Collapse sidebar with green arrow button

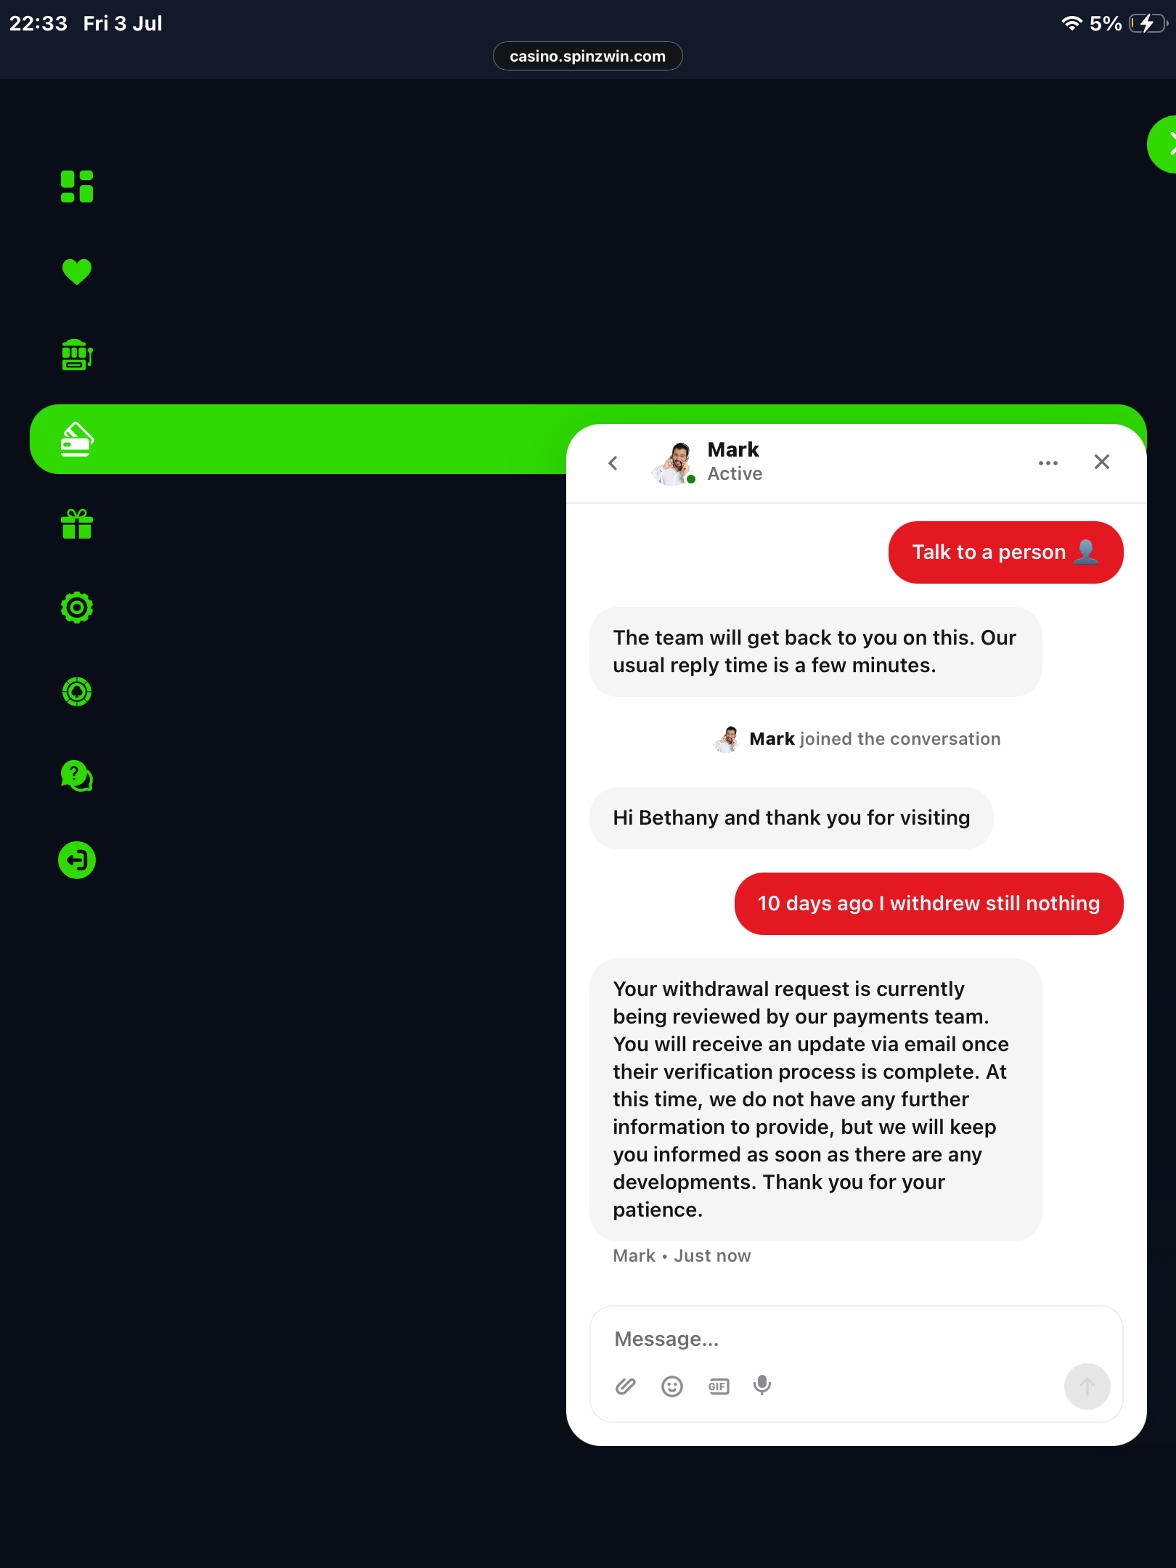tap(1163, 144)
